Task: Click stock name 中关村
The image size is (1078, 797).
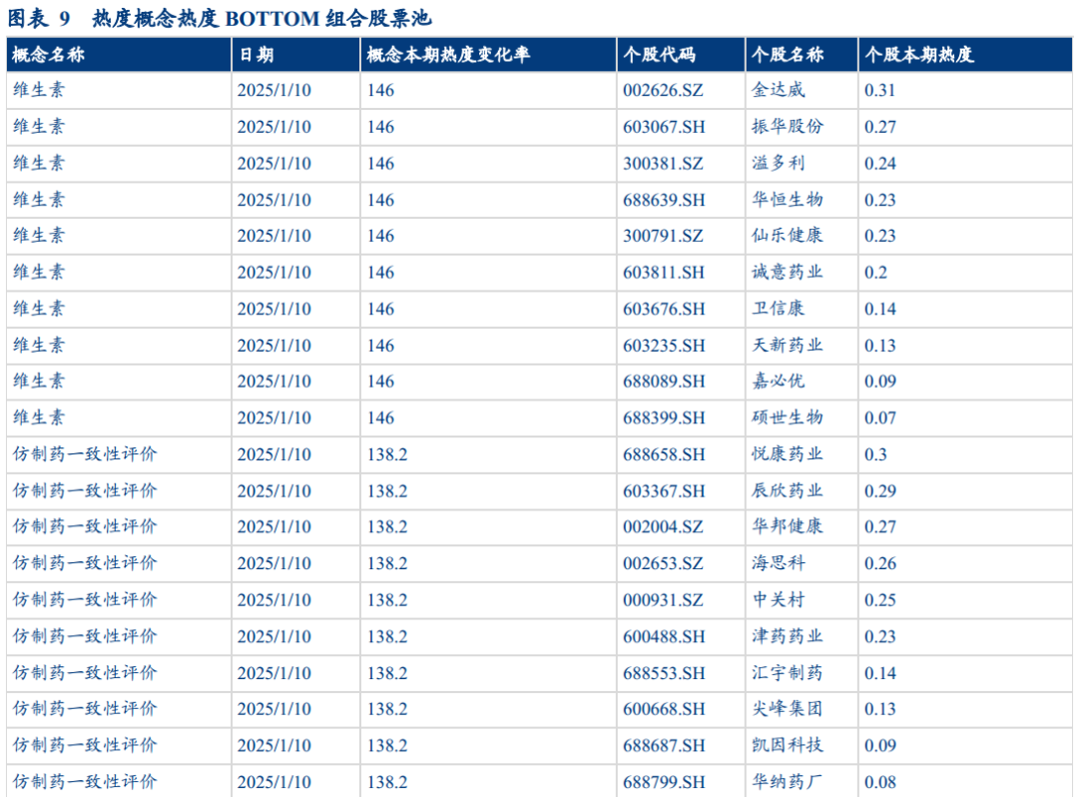Action: [x=779, y=598]
